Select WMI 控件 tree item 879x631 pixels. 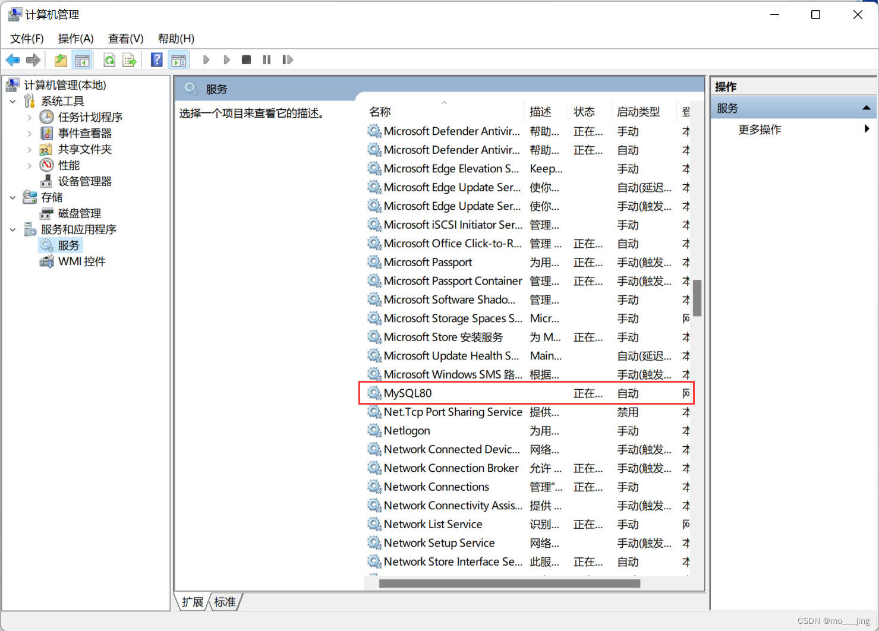(x=82, y=261)
